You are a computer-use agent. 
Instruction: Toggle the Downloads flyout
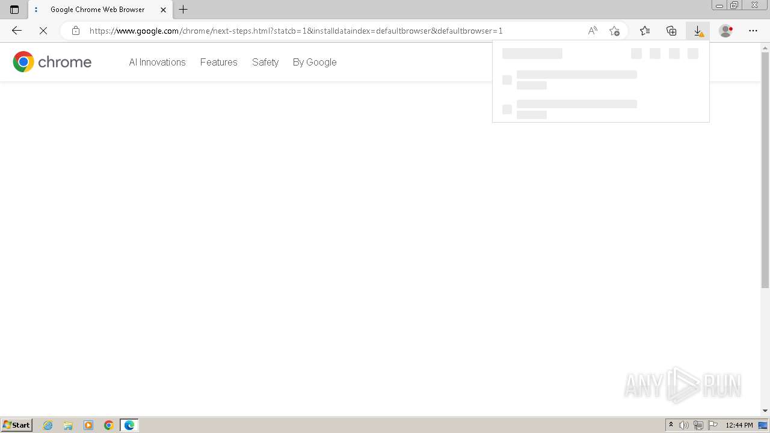click(x=698, y=31)
